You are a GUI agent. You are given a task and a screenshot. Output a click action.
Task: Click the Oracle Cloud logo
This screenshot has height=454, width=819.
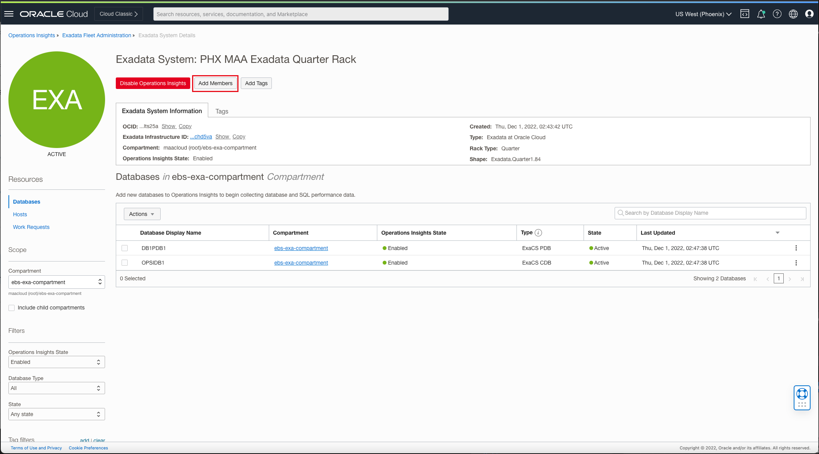(x=54, y=14)
